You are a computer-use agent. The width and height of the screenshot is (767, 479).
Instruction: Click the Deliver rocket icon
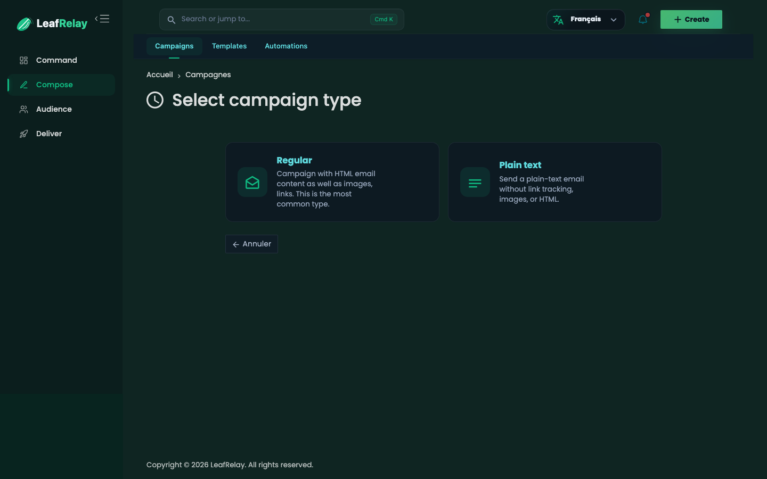pos(23,134)
